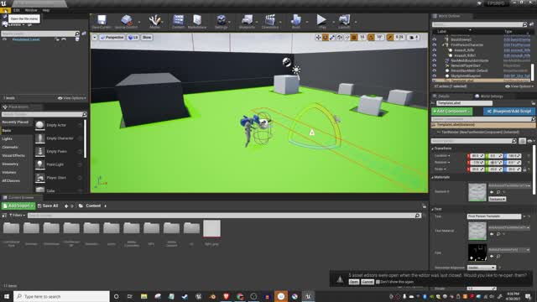Click Open in the notification popup

point(354,282)
